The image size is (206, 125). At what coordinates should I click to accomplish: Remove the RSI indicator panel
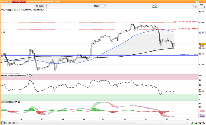tap(32, 75)
